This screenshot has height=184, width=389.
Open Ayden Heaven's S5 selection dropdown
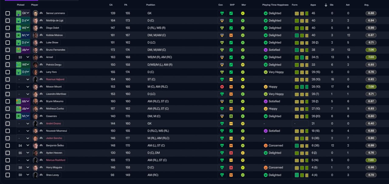tap(23, 153)
